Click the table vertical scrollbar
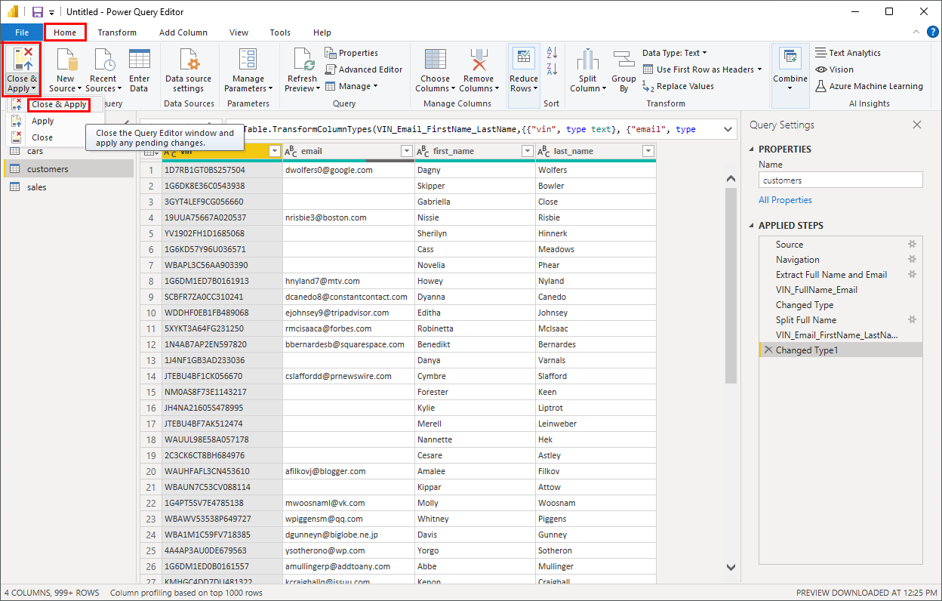 pyautogui.click(x=730, y=284)
